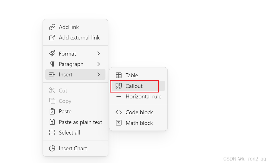Click the chain link icon beside Add link
The width and height of the screenshot is (267, 163).
point(52,27)
